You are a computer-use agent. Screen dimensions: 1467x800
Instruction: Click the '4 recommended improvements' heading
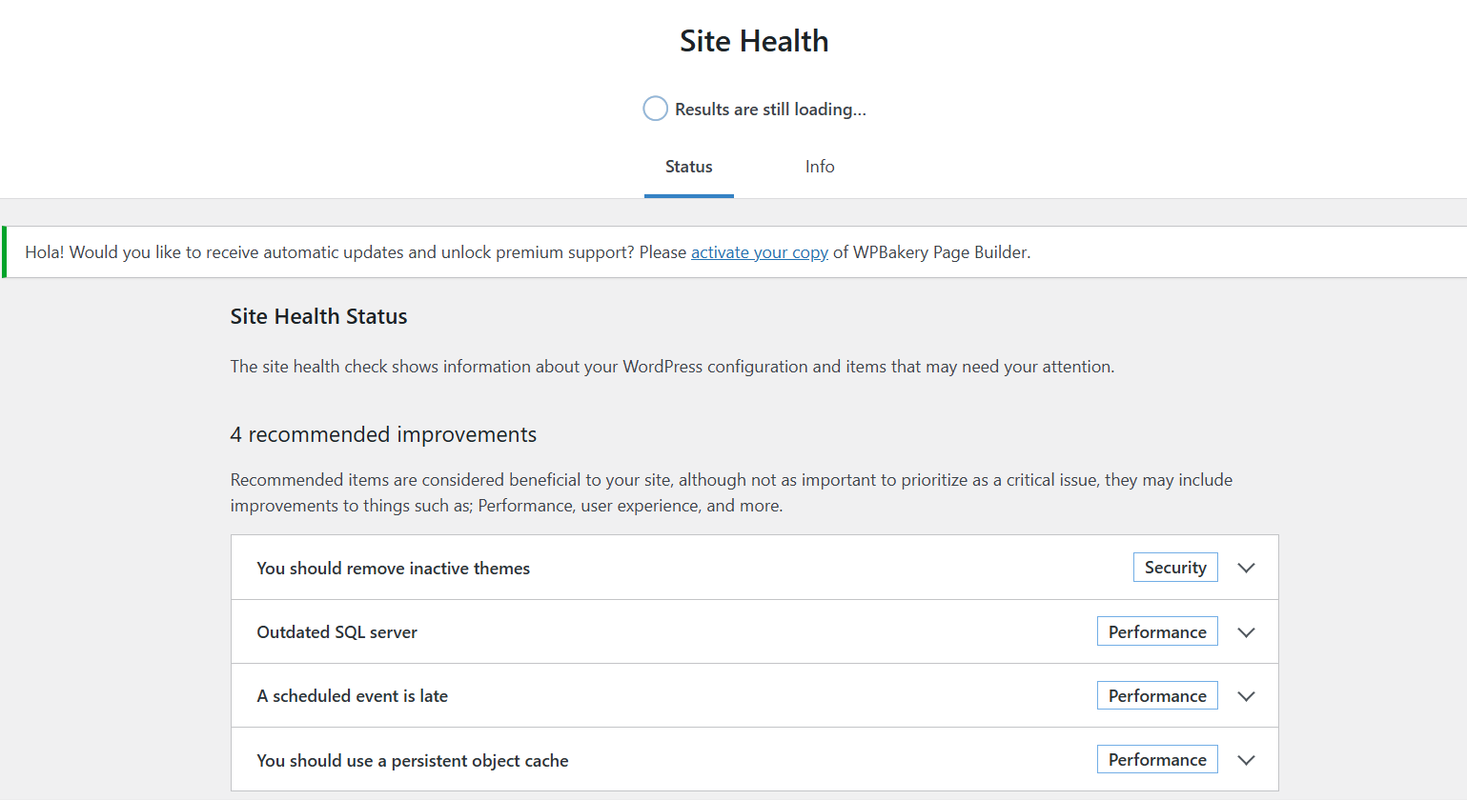pos(383,435)
